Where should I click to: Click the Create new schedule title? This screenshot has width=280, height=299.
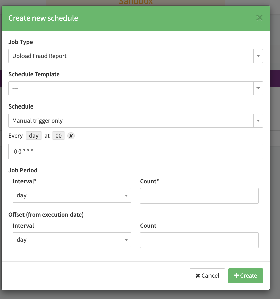(x=43, y=18)
